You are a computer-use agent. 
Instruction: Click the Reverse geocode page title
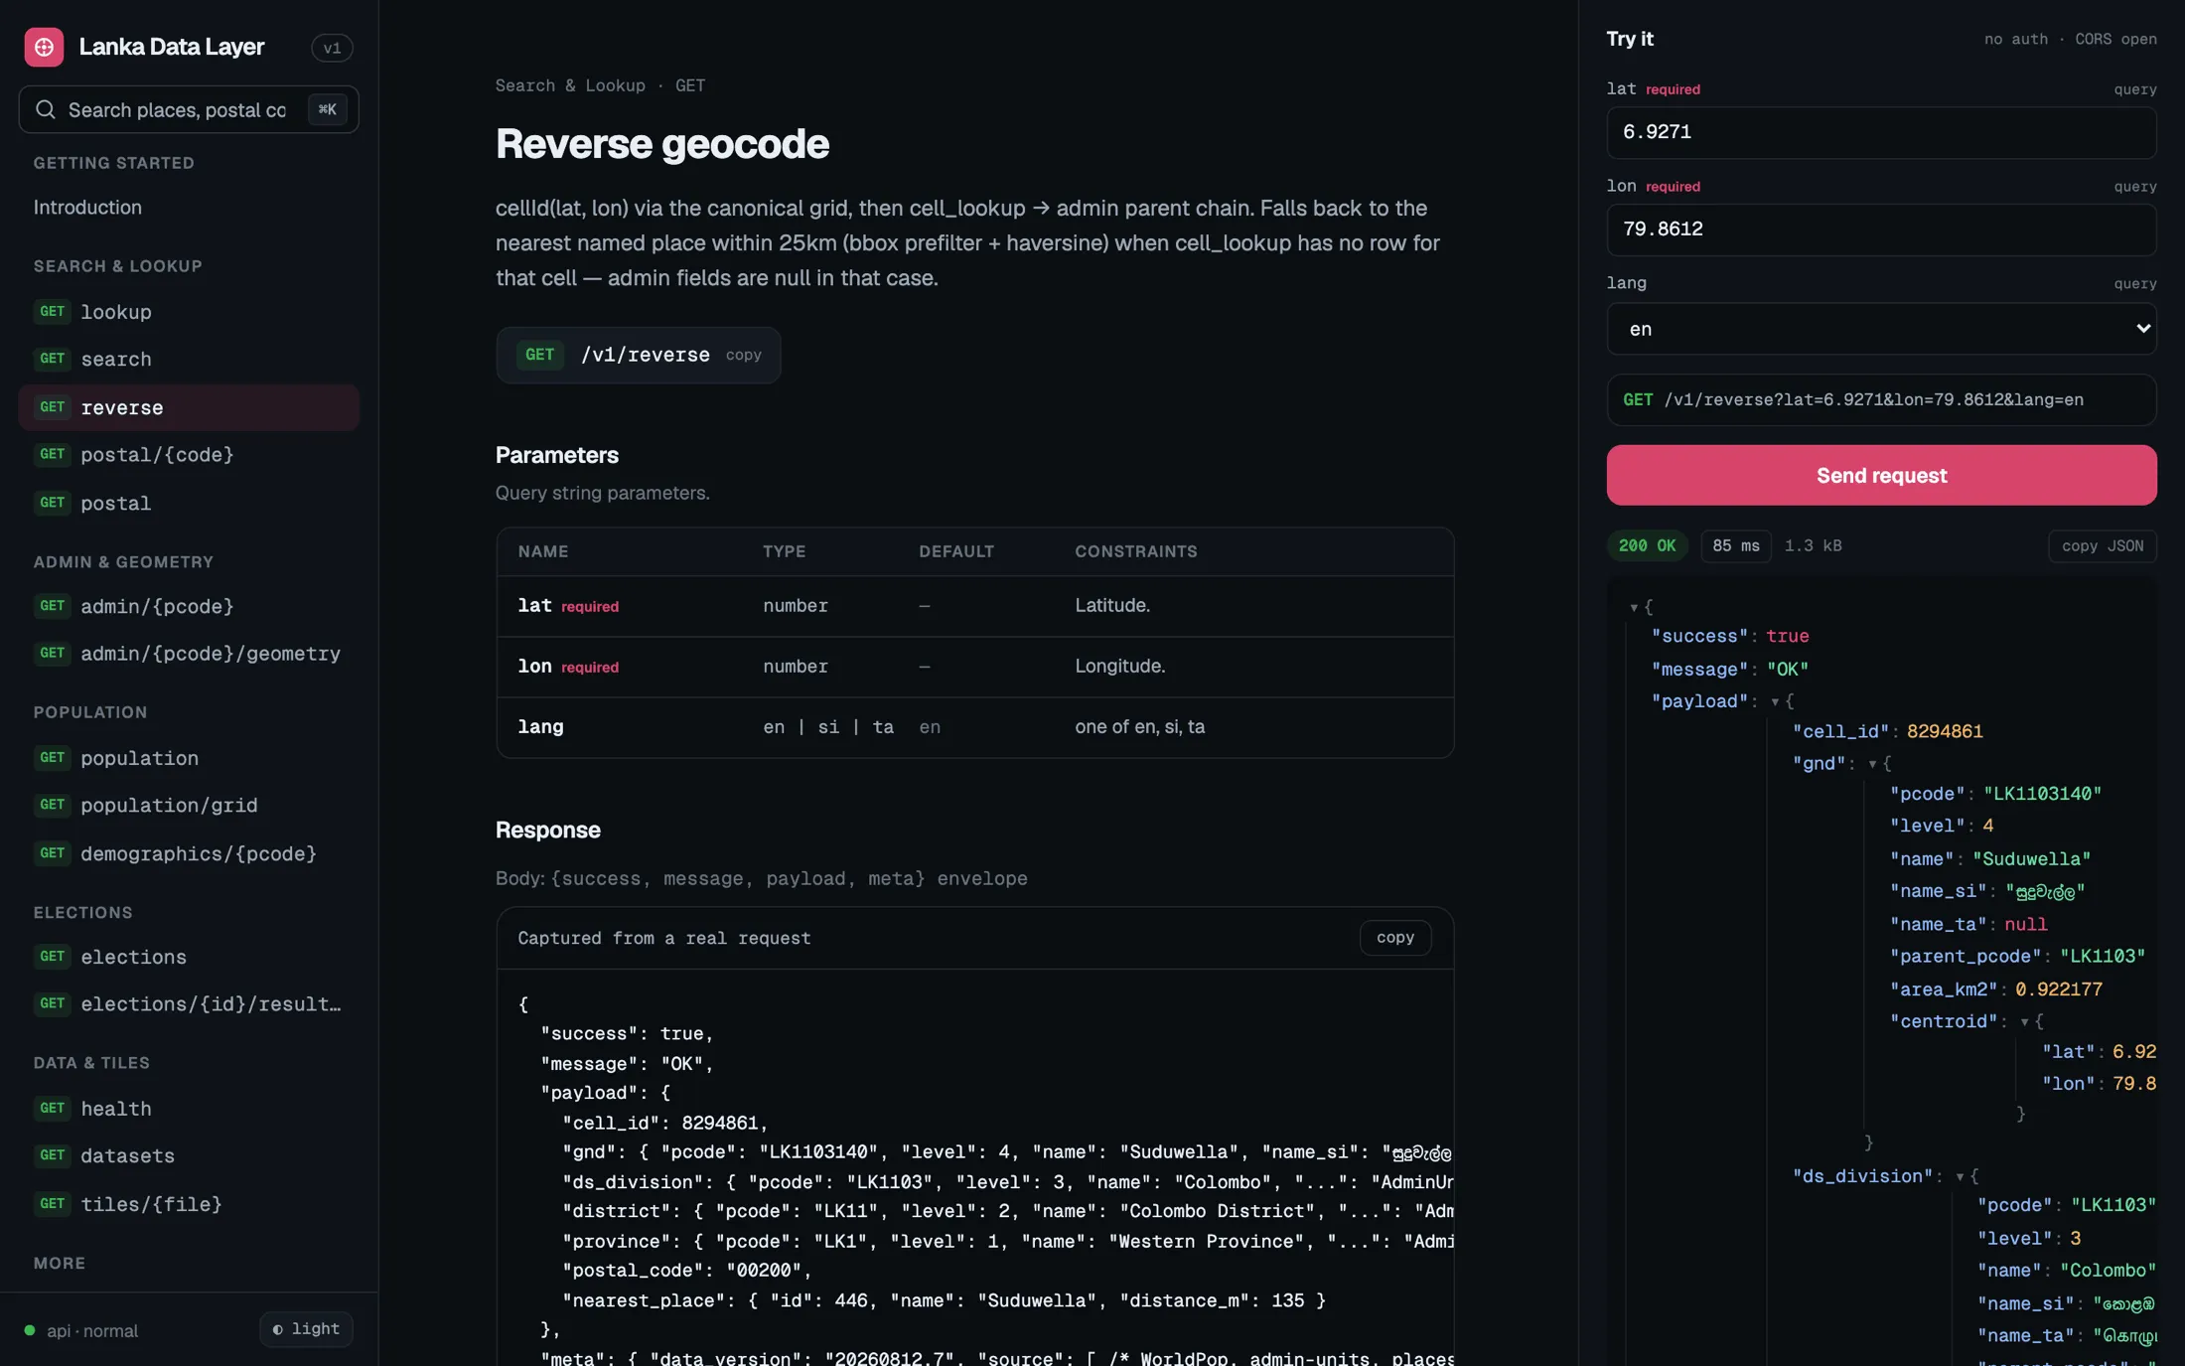(661, 144)
